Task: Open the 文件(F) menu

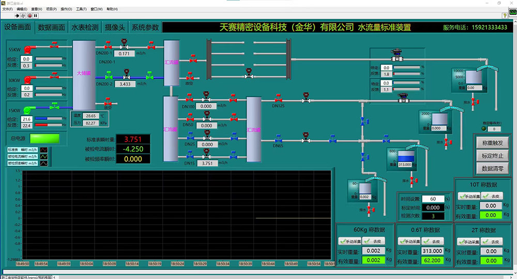Action: tap(8, 9)
